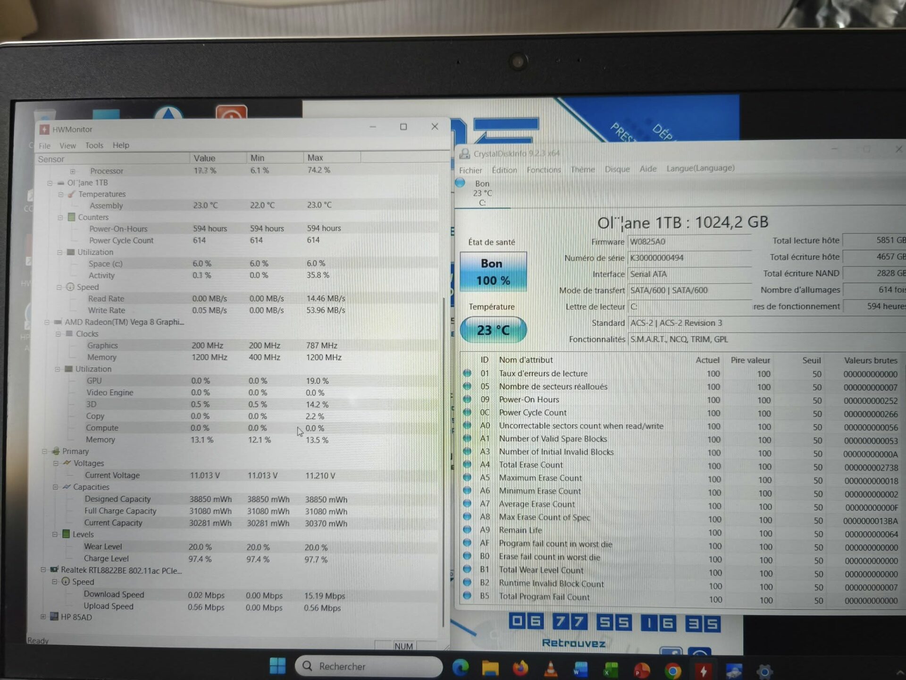Launch Firefox from the taskbar
Image resolution: width=906 pixels, height=680 pixels.
click(520, 668)
